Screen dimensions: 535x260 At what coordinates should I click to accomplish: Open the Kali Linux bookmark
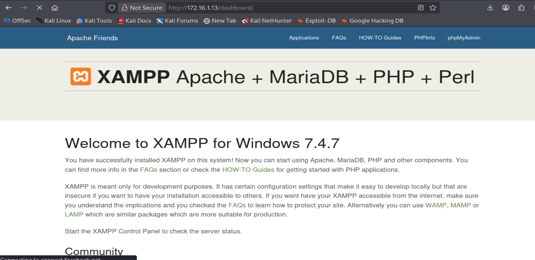click(x=54, y=21)
